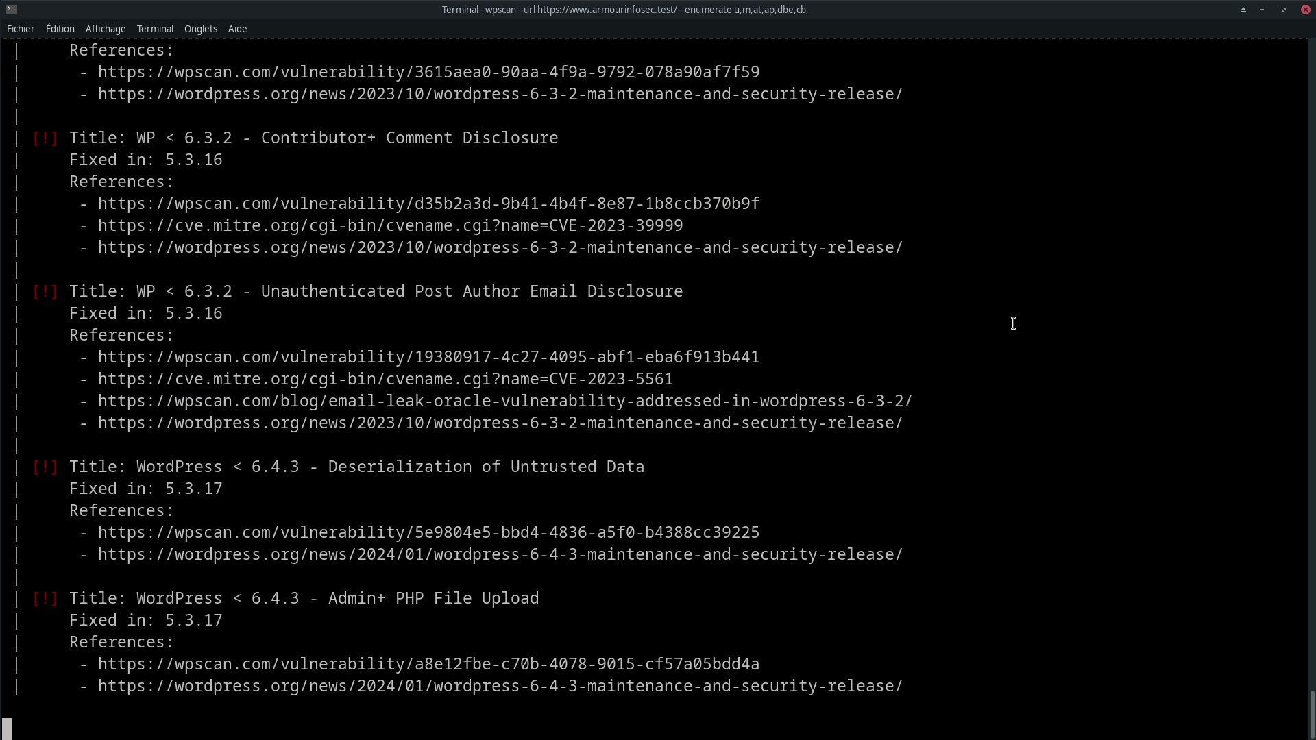Click "References:" under PHP File Upload entry
This screenshot has width=1316, height=740.
coord(121,642)
